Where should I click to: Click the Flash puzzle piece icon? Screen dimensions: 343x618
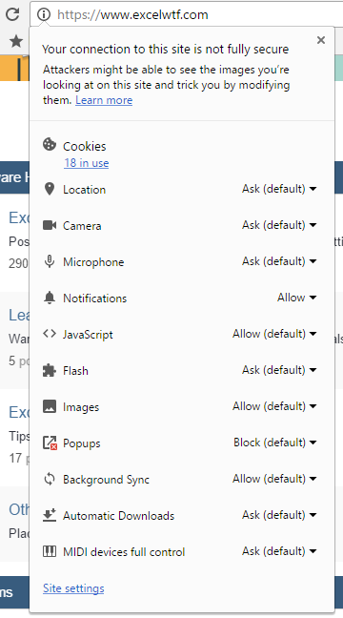pos(50,370)
